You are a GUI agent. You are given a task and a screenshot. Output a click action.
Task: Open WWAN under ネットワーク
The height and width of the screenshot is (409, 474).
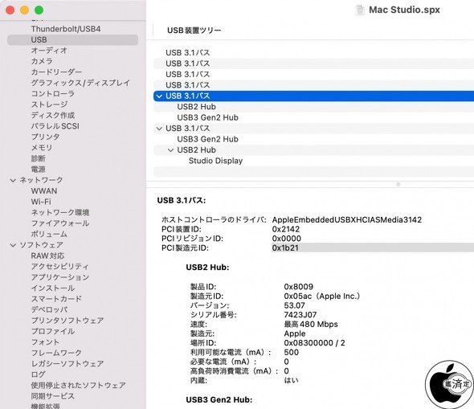(44, 191)
